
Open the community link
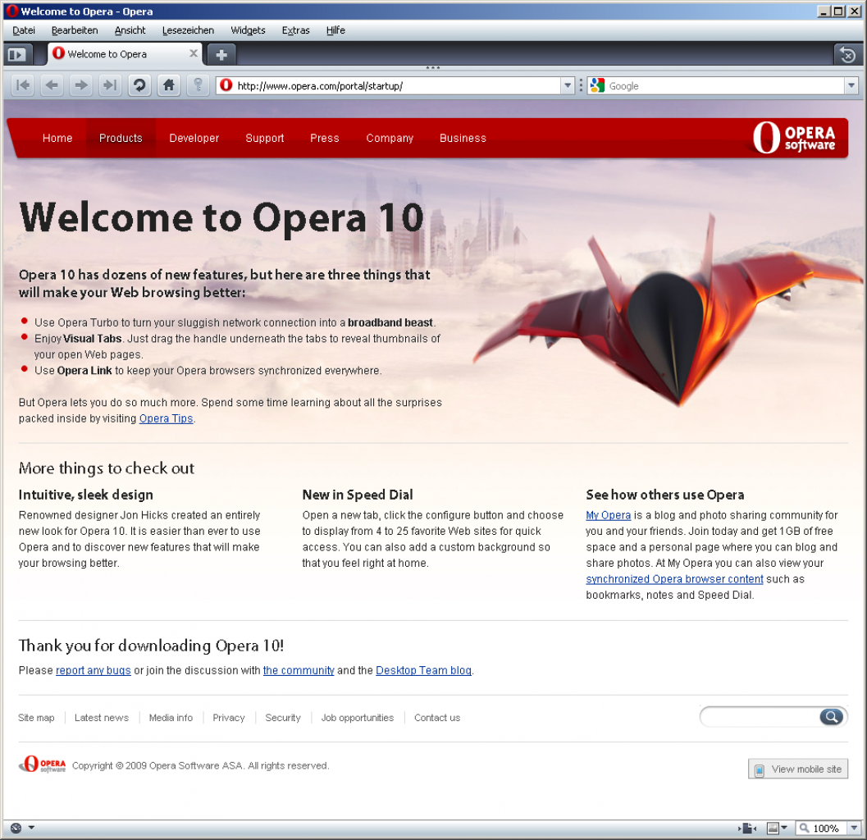click(299, 670)
